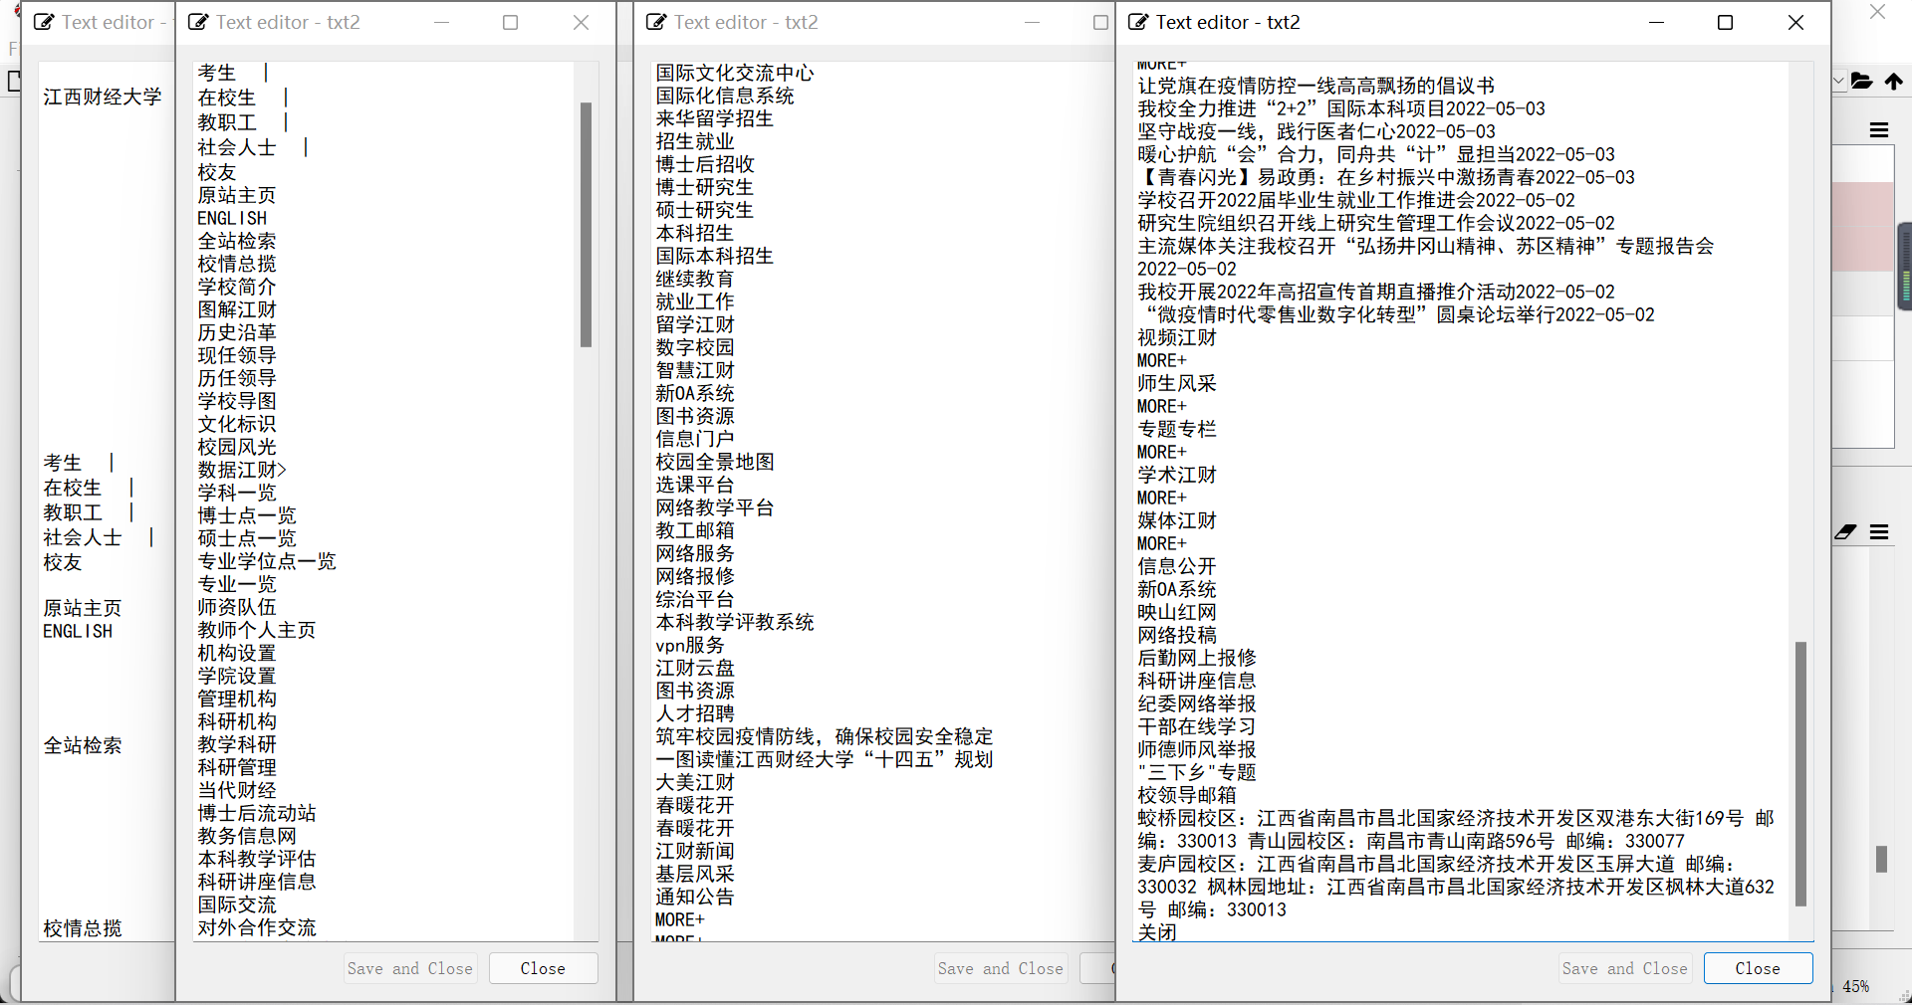Click the line 对外合作交流 in the second editor
The width and height of the screenshot is (1912, 1005).
257,927
